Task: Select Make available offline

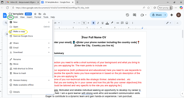Action: [30, 85]
